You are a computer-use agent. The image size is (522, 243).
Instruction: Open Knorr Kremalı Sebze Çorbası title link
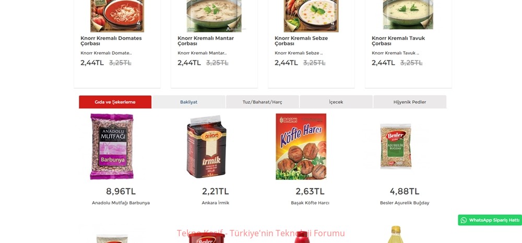[x=301, y=41]
